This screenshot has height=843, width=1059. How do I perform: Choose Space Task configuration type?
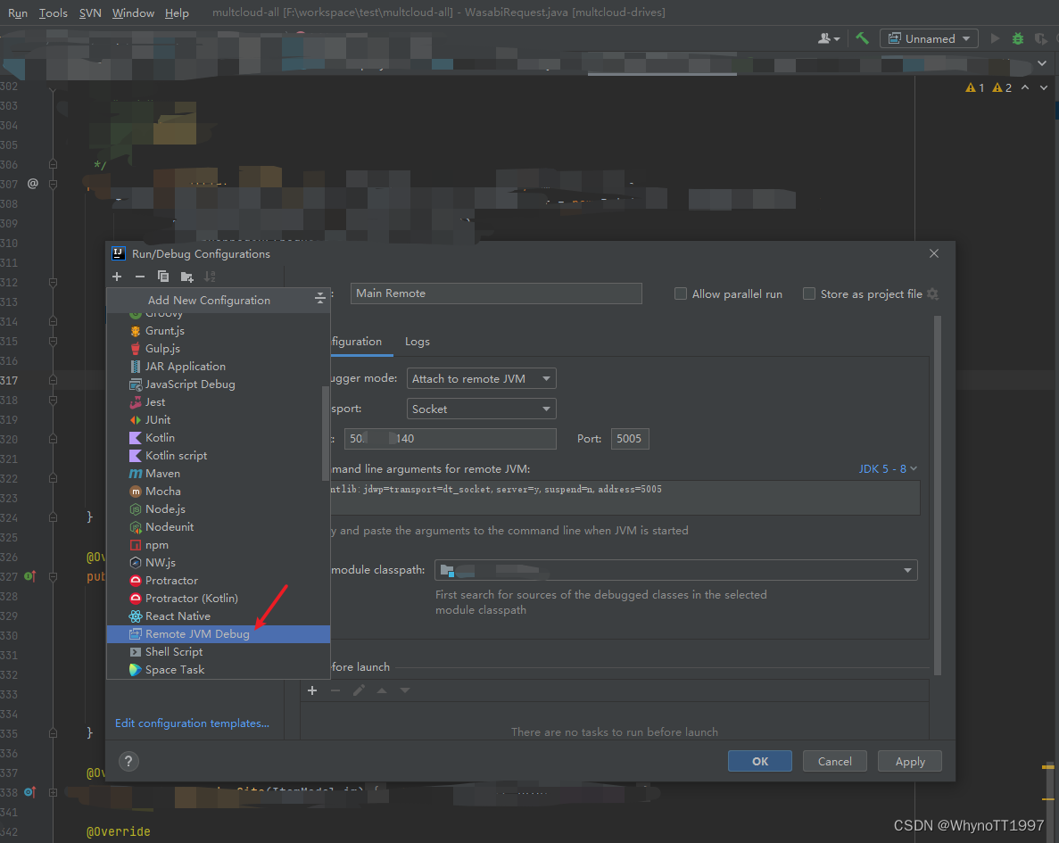click(x=219, y=669)
